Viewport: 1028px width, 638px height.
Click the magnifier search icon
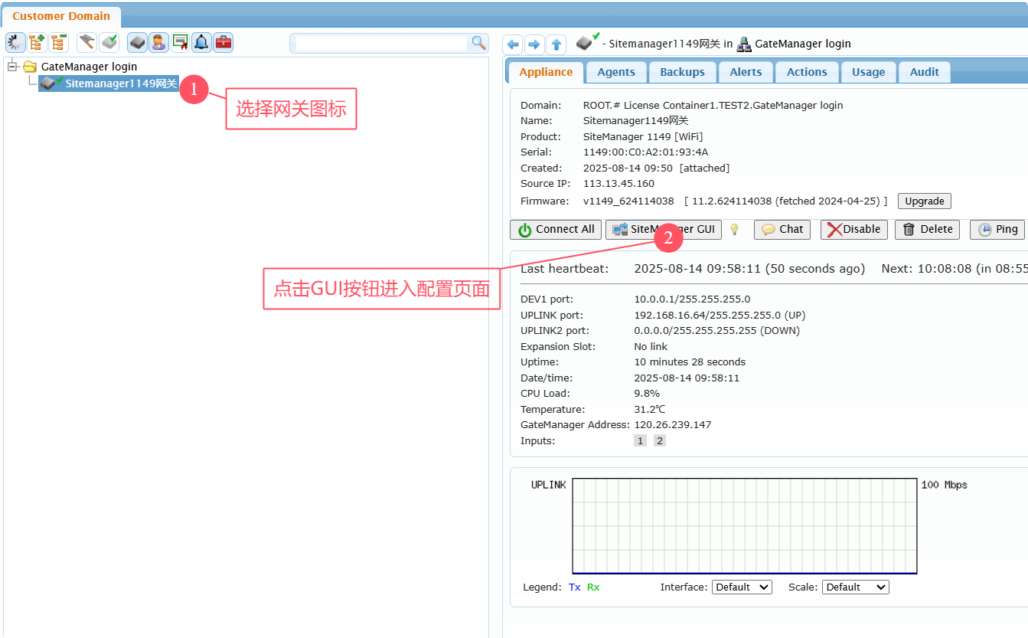click(x=478, y=43)
